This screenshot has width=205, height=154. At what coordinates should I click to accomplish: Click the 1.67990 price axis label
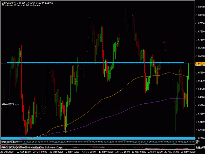pos(200,23)
